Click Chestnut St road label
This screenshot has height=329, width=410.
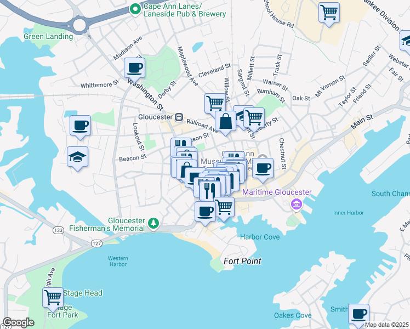pyautogui.click(x=282, y=154)
